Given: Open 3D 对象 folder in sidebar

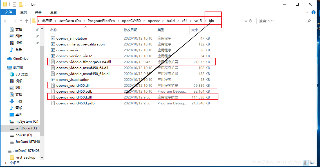Looking at the screenshot, I should 22,74.
